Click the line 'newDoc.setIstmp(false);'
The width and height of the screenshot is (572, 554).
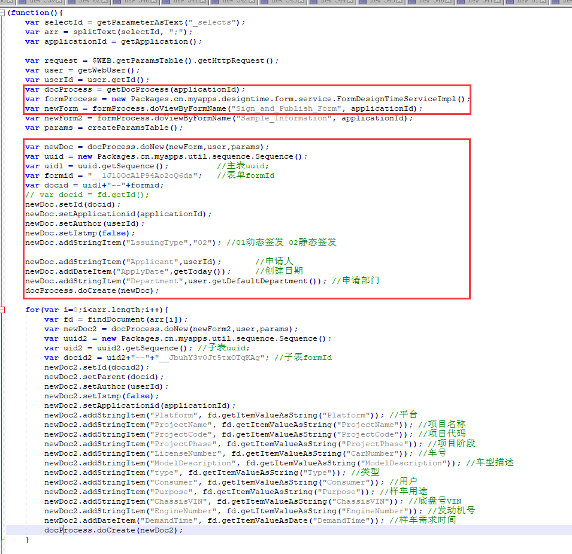pyautogui.click(x=80, y=233)
